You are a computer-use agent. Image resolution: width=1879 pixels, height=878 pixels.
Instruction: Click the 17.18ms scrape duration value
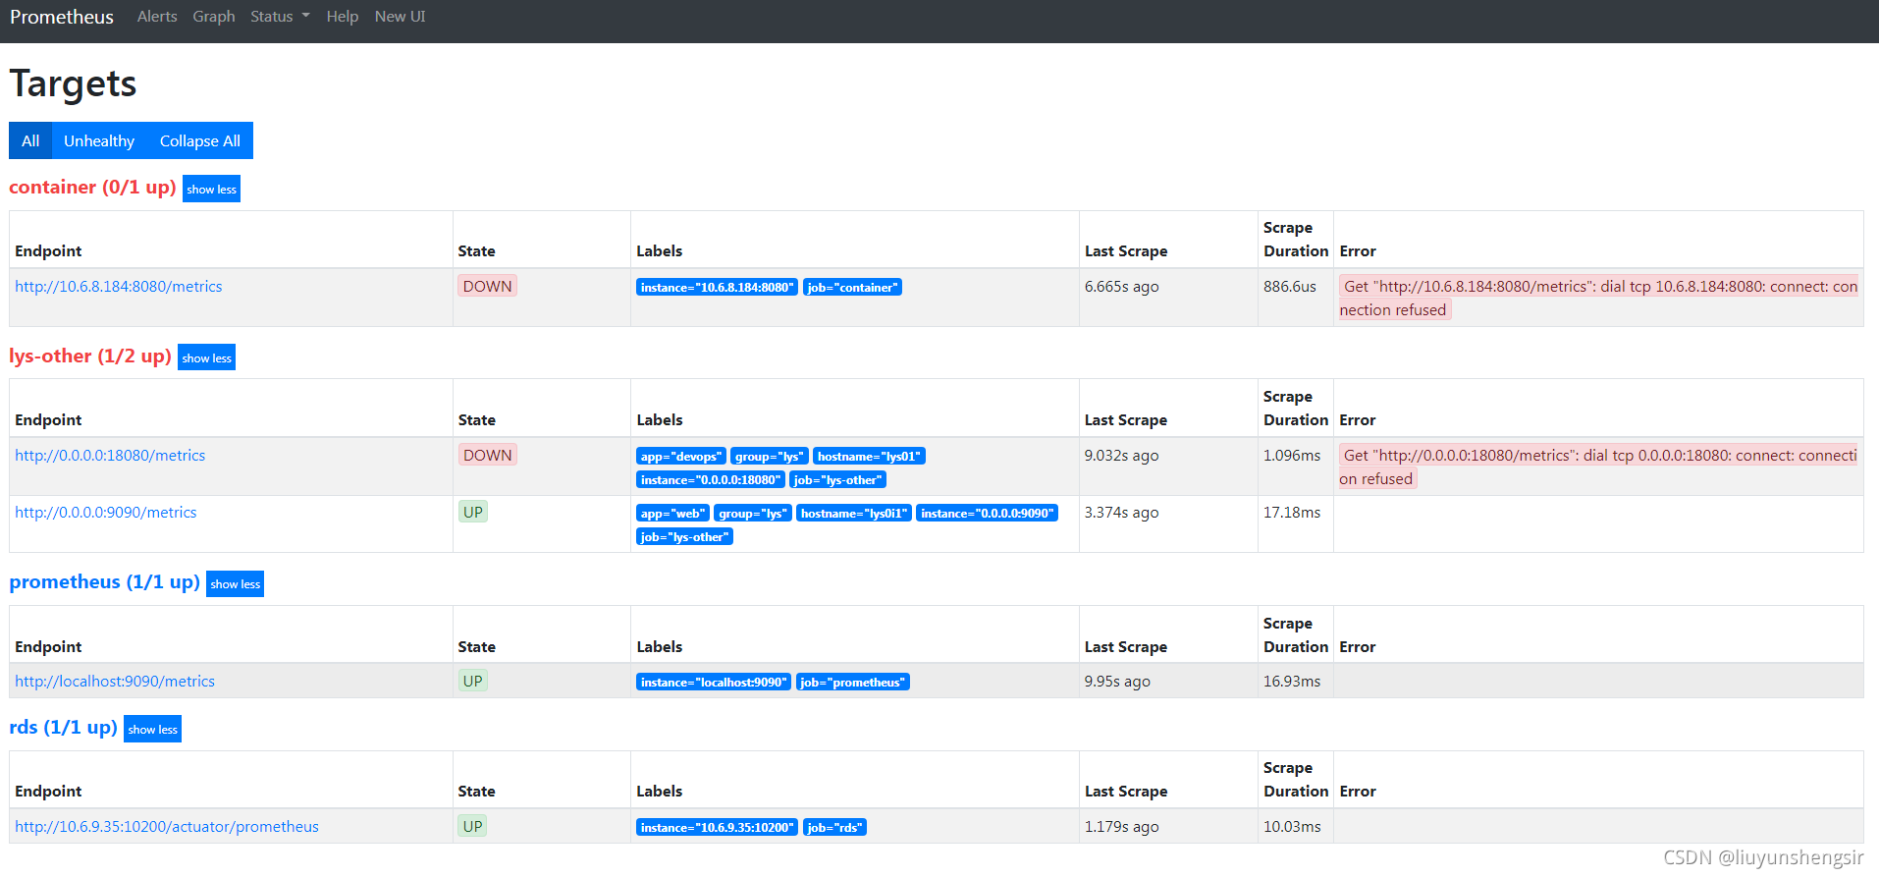1292,513
